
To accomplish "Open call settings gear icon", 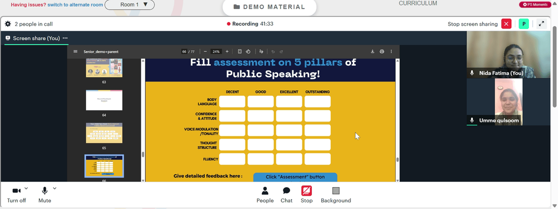I will click(7, 24).
